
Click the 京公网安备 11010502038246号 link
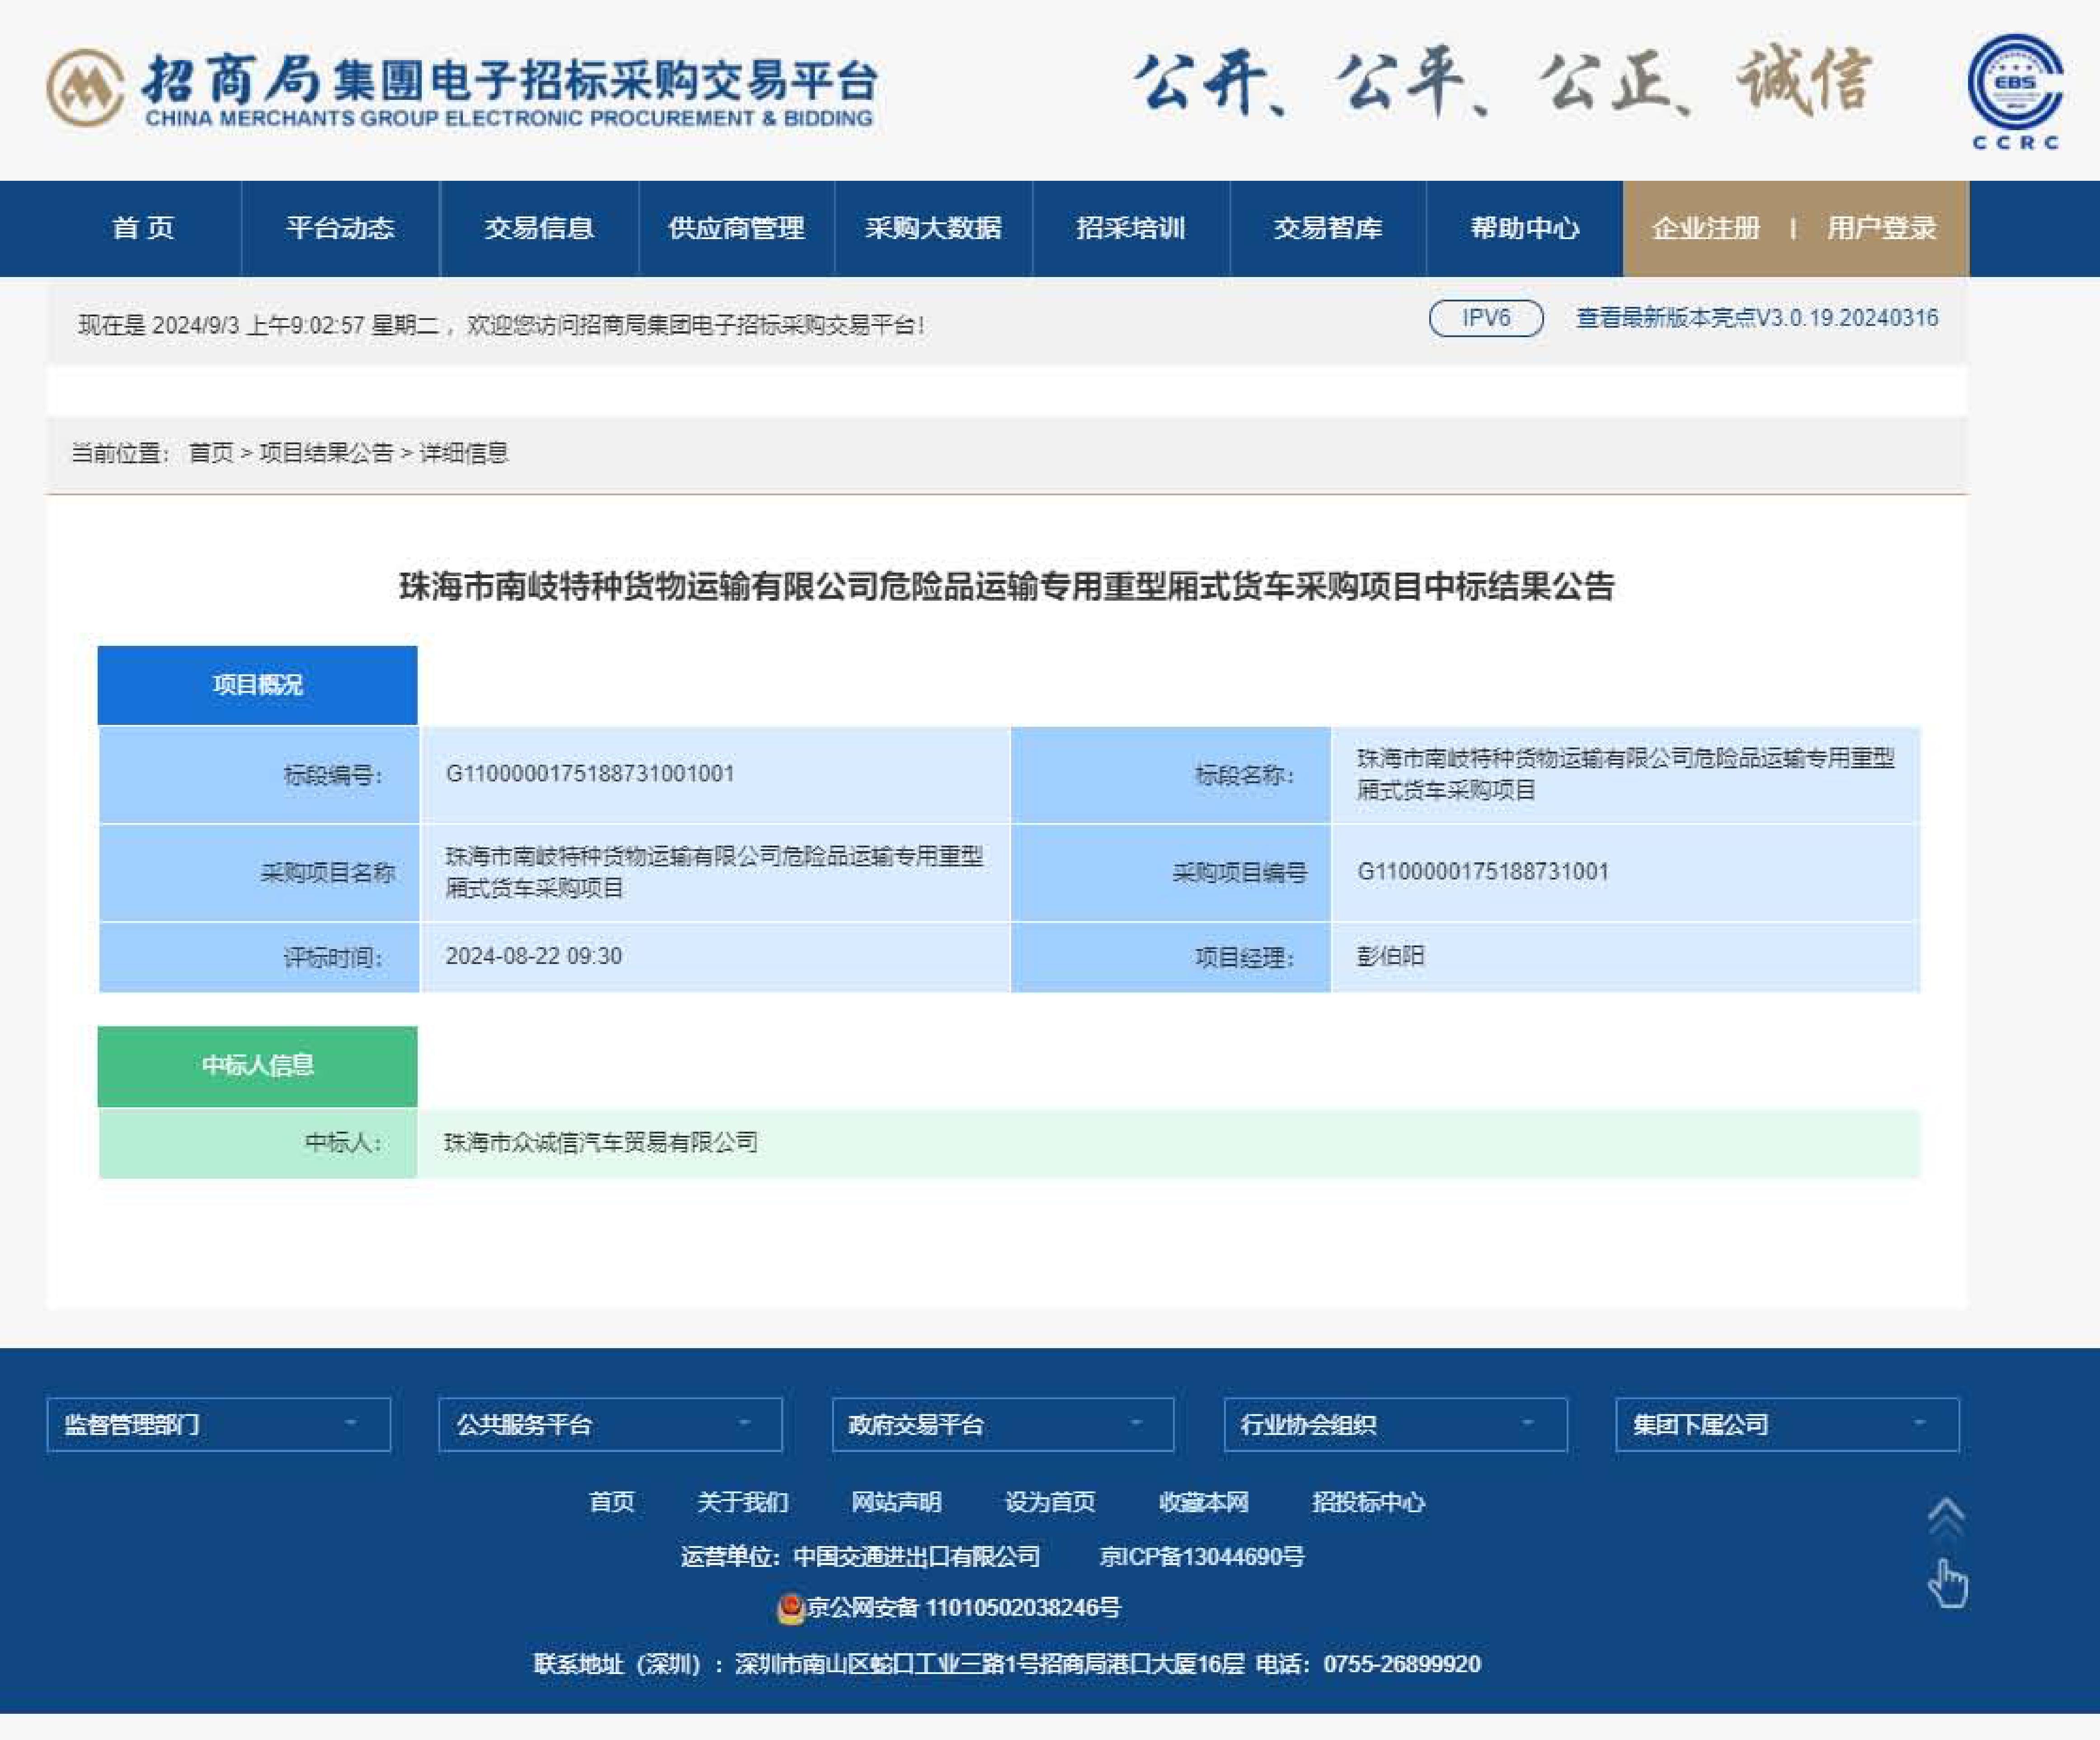click(963, 1608)
